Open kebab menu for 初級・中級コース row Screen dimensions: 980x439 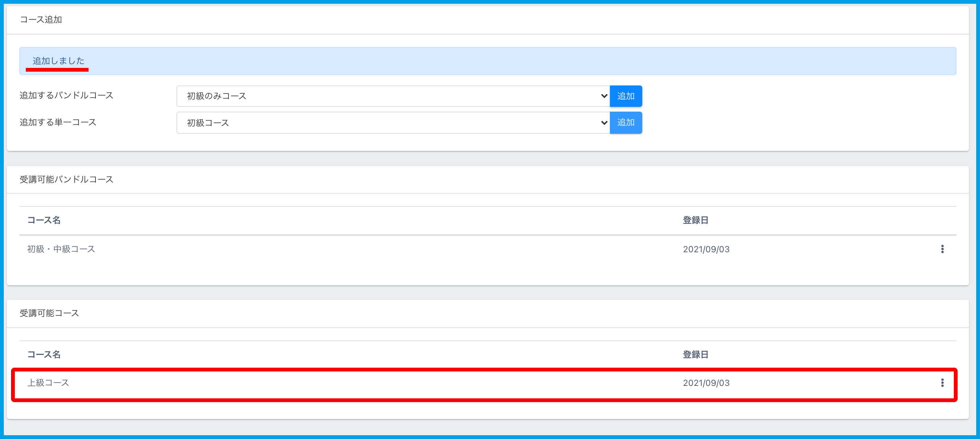pyautogui.click(x=942, y=249)
